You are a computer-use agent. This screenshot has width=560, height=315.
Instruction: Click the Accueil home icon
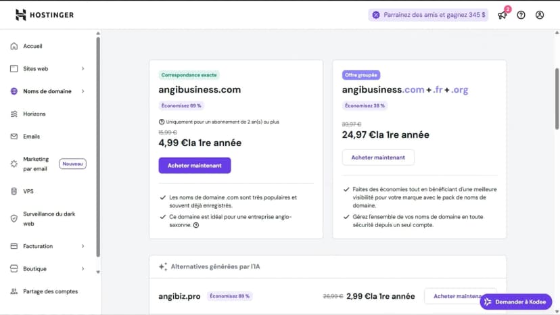14,46
